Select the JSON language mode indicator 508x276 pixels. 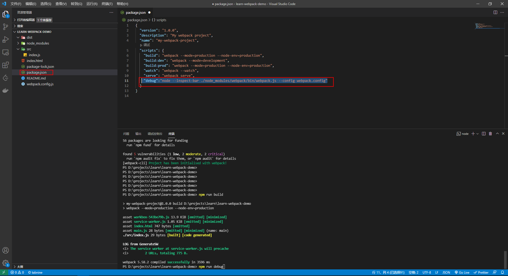tap(446, 272)
